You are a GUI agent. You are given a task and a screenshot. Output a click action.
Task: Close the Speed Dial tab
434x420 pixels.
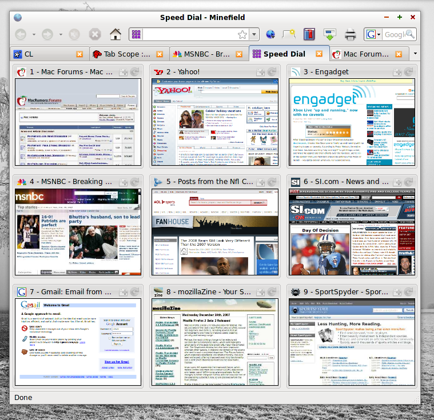click(x=319, y=54)
